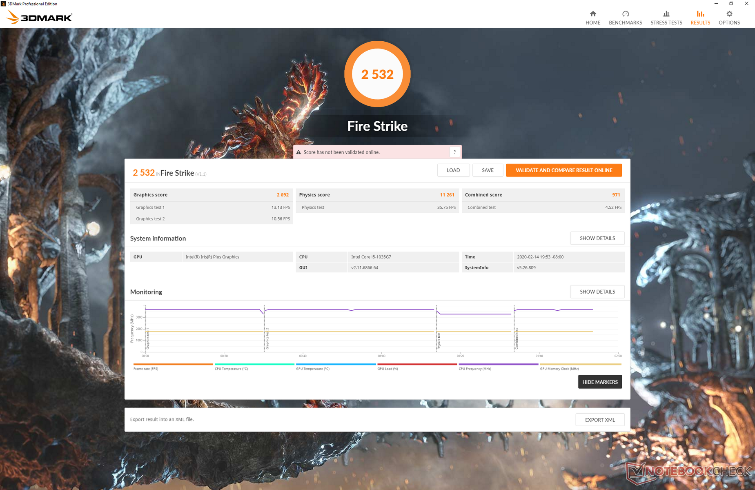Toggle Frame rate (FPS) legend series
Image resolution: width=755 pixels, height=490 pixels.
pos(173,366)
